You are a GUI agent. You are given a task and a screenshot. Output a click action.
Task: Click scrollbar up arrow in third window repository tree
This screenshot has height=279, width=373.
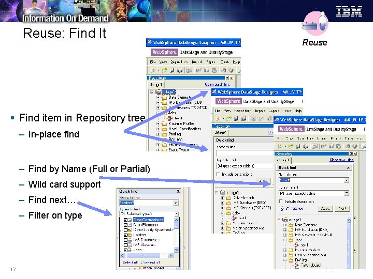349,220
